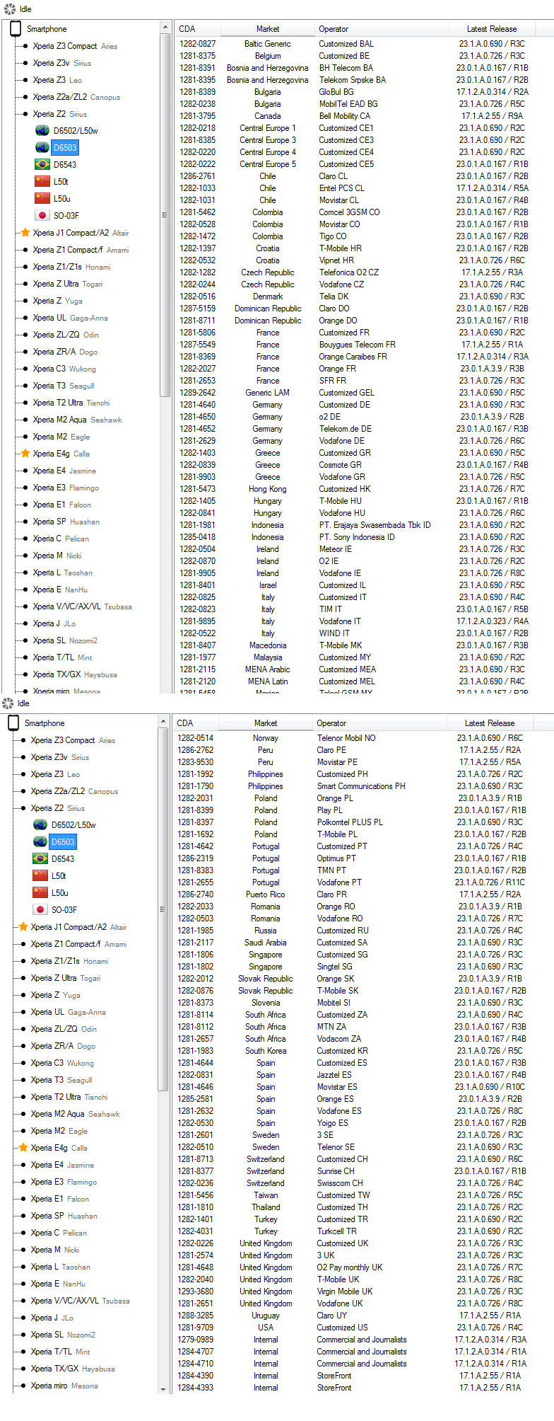Open Xperia Z2a/ZL2 Canopus, upper window

click(x=76, y=97)
